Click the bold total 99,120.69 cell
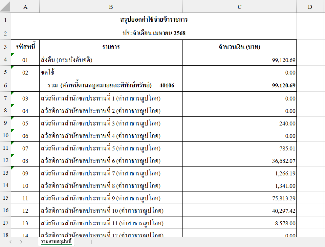325x247 pixels. pos(239,85)
